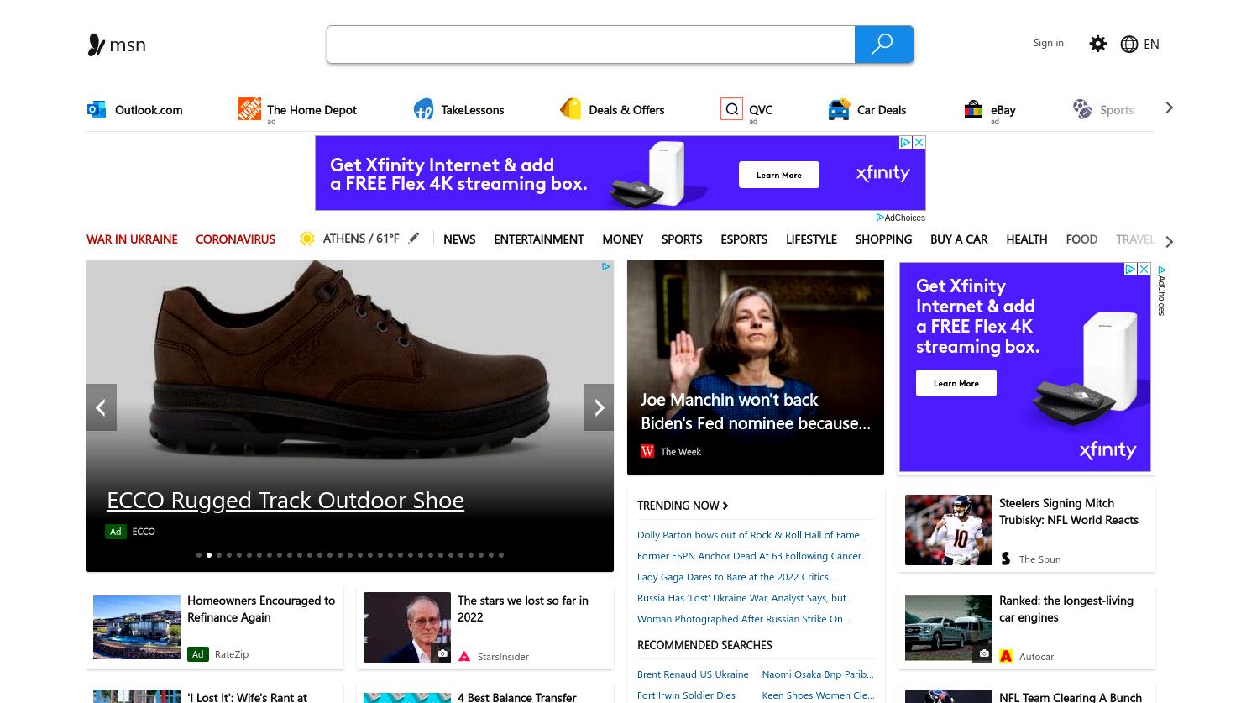Open the CORONAVIRUS section
Screen dimensions: 1241x703
click(235, 239)
